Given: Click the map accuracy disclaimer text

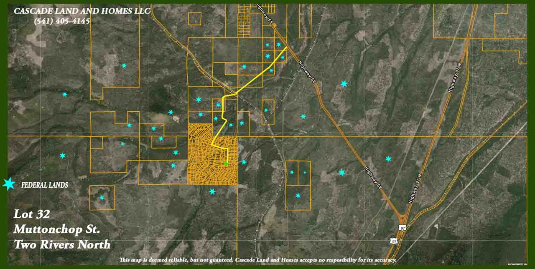Looking at the screenshot, I should [258, 260].
